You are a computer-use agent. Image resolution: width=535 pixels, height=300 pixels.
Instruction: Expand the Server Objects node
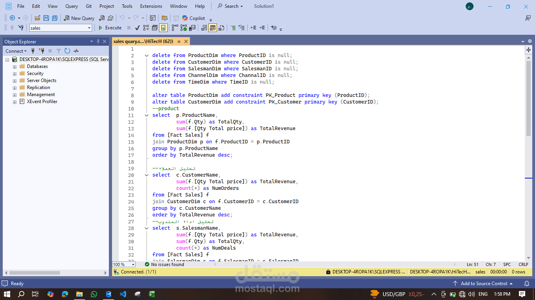tap(14, 81)
